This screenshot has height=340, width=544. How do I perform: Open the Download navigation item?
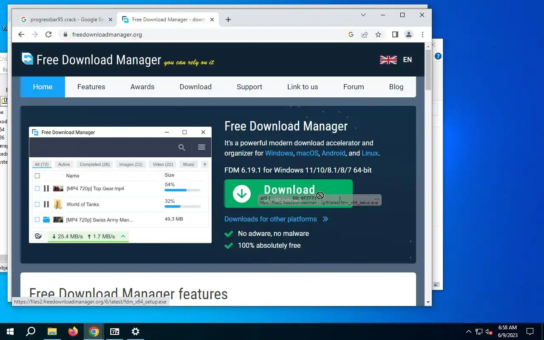pos(195,87)
